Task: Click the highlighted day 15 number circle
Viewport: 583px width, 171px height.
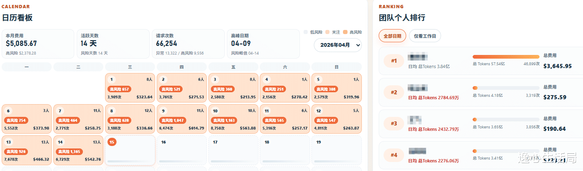Action: 112,142
